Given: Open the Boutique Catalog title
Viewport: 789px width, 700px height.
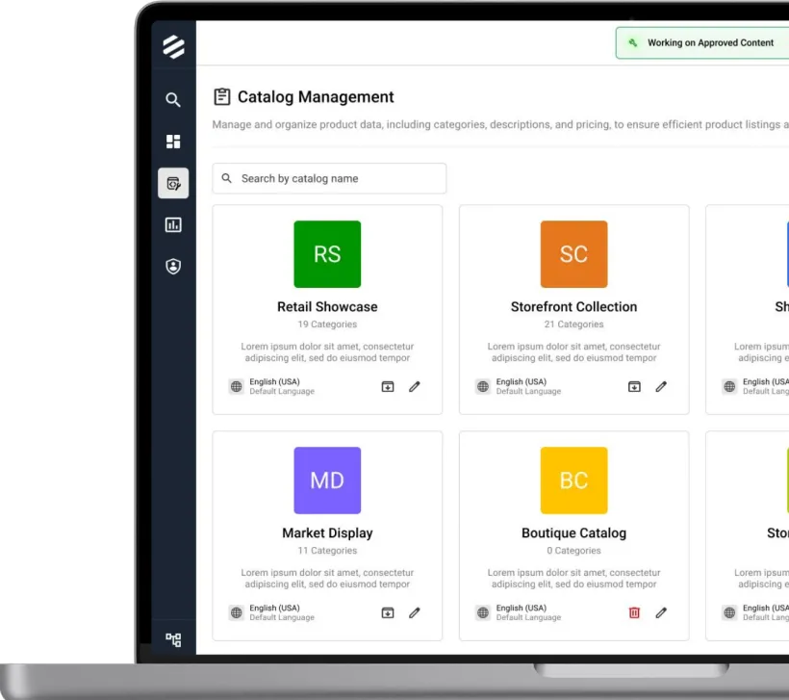Looking at the screenshot, I should [x=573, y=532].
